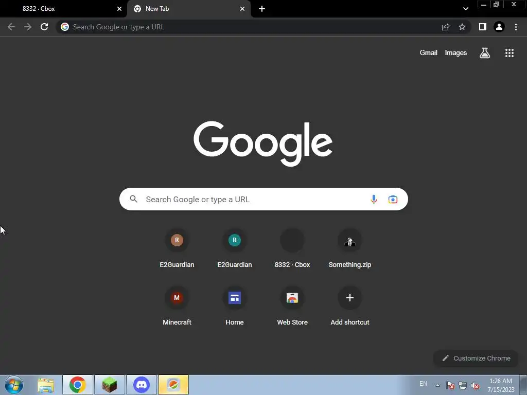
Task: Open File Explorer from the taskbar
Action: click(x=46, y=385)
